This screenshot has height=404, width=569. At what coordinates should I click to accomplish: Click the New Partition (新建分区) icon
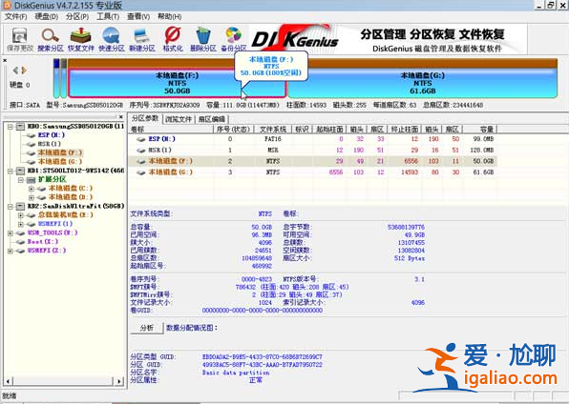click(x=142, y=39)
